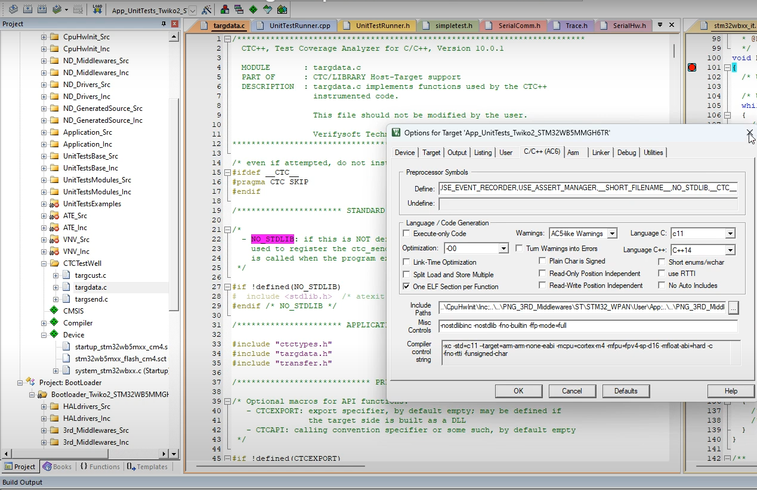The image size is (757, 490).
Task: Click the Download (LOAD) to flash icon
Action: 97,10
